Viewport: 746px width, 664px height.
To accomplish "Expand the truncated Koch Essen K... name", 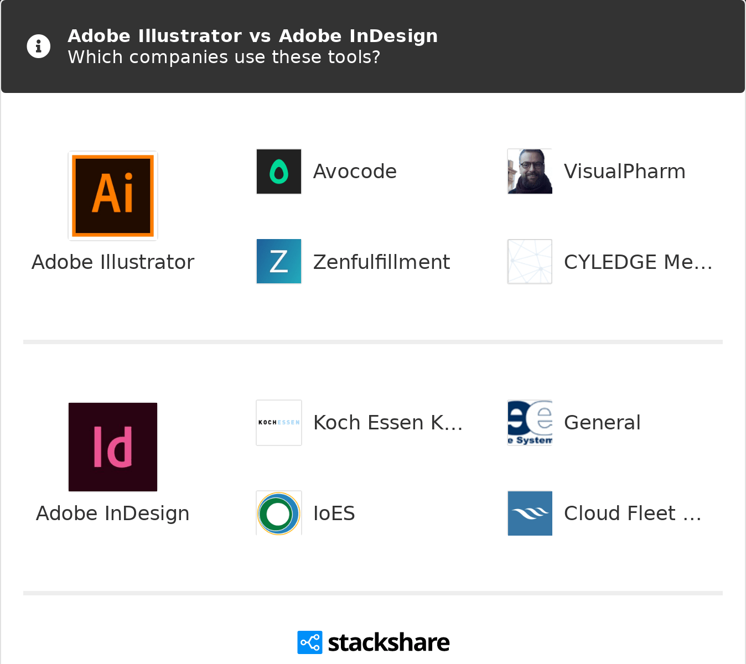I will click(x=388, y=422).
